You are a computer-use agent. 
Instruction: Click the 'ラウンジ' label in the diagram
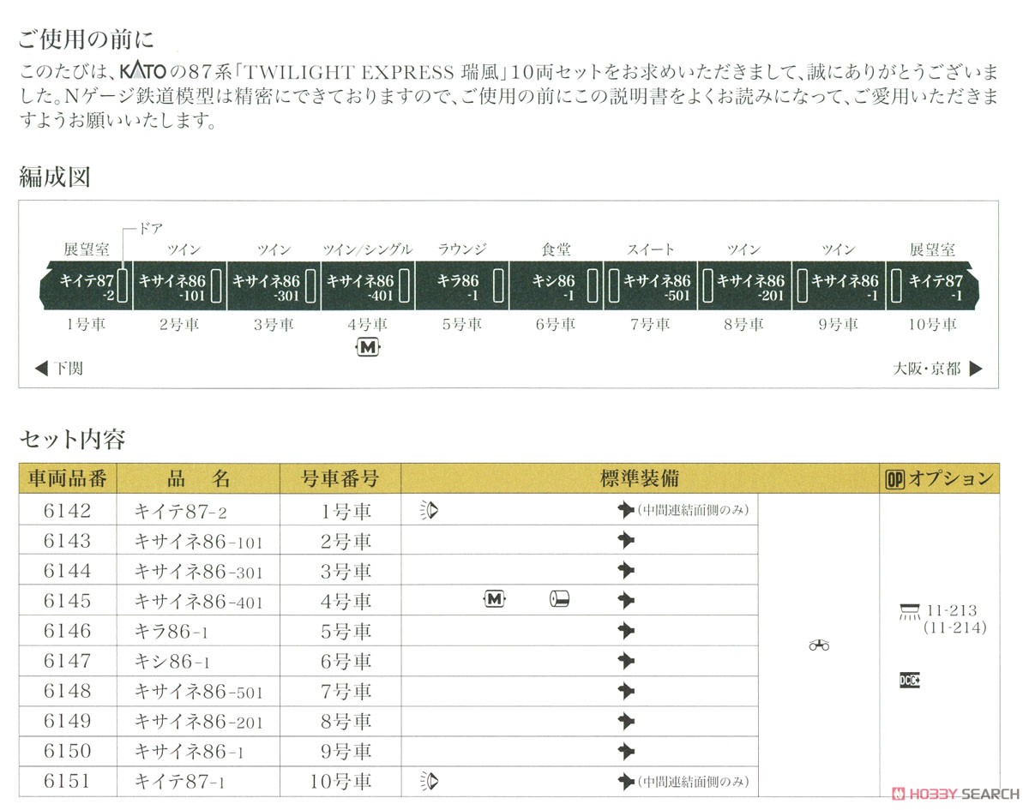click(x=462, y=249)
